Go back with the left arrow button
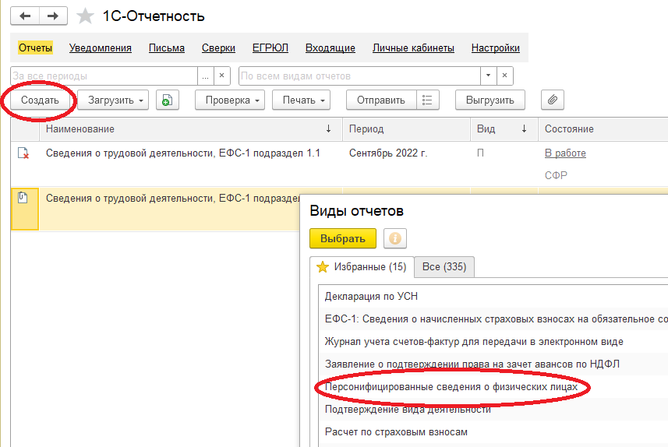 coord(25,16)
